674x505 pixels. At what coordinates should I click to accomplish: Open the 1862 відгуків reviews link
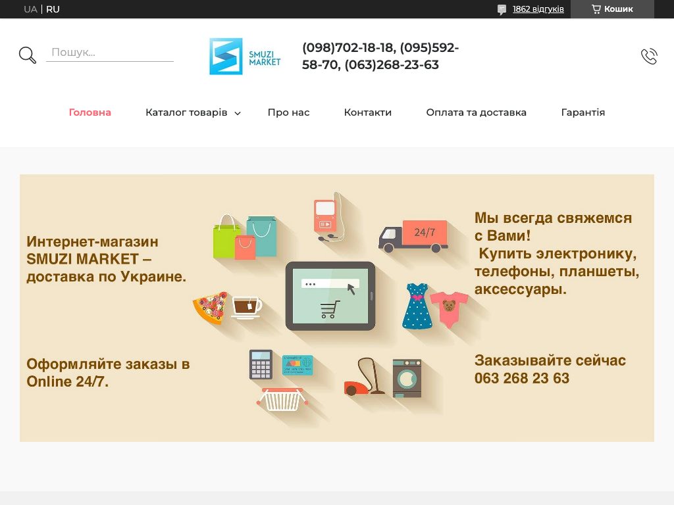tap(538, 9)
